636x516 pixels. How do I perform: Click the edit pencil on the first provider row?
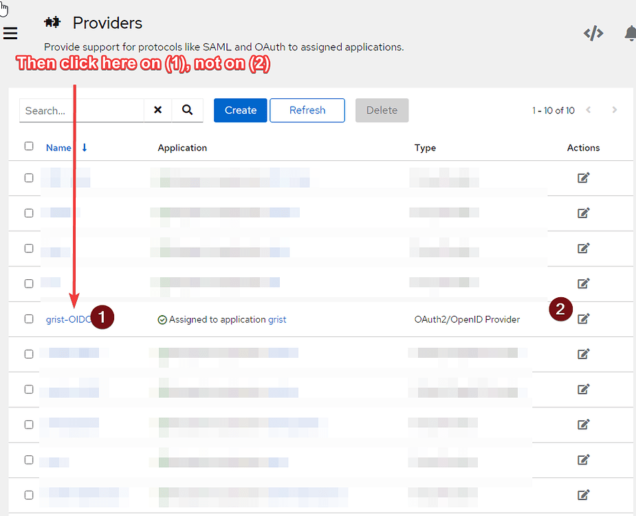pos(583,178)
